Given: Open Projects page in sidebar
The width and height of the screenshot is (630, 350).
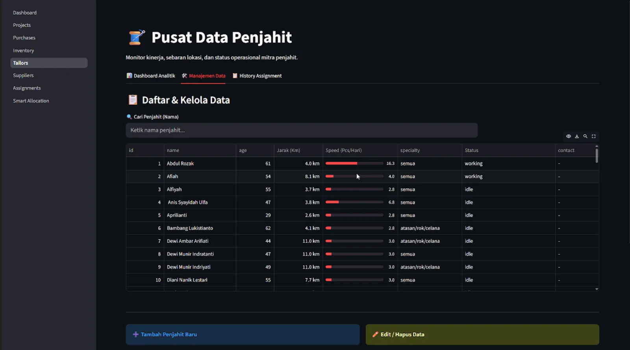Looking at the screenshot, I should point(22,25).
